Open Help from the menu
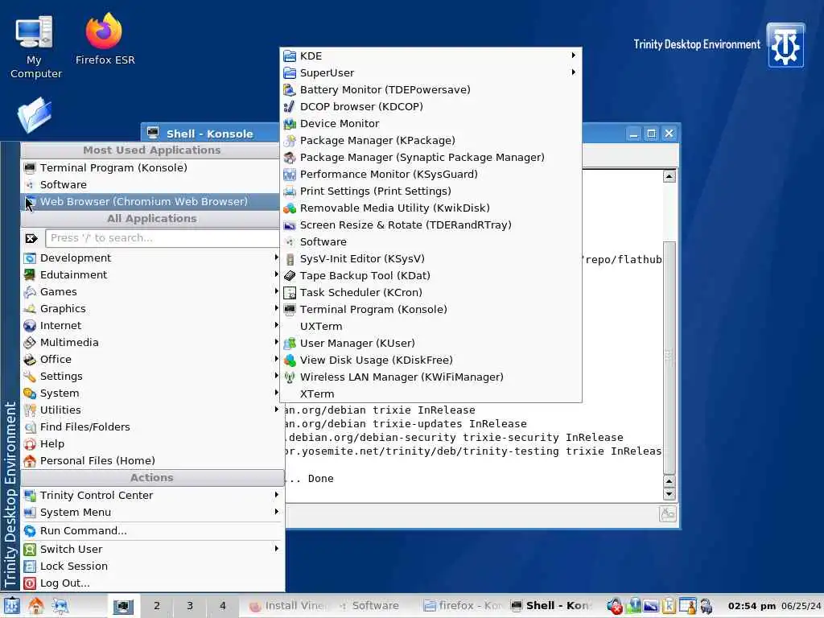The height and width of the screenshot is (618, 824). click(152, 443)
